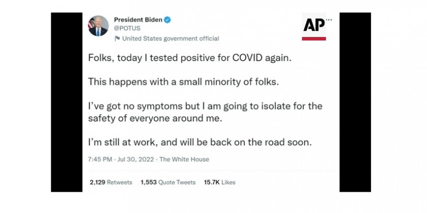The image size is (427, 213).
Task: View the 1,553 Quote Tweets
Action: (168, 182)
